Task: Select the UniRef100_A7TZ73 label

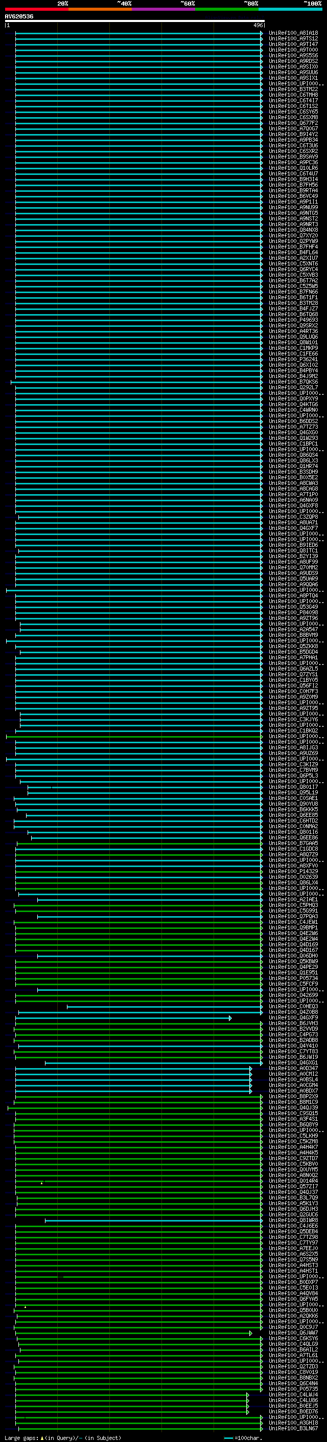Action: (x=293, y=427)
